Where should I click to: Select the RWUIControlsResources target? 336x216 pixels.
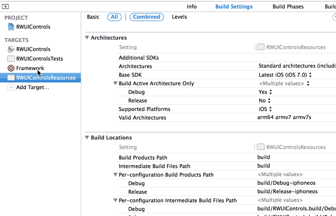coord(40,78)
